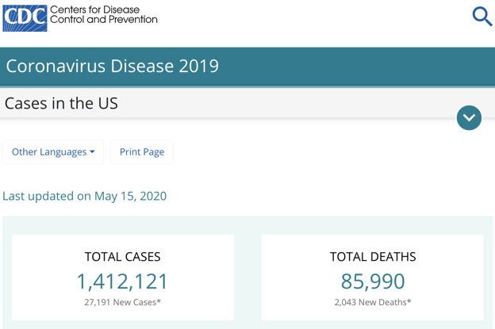Select the Cases in the US heading

61,104
